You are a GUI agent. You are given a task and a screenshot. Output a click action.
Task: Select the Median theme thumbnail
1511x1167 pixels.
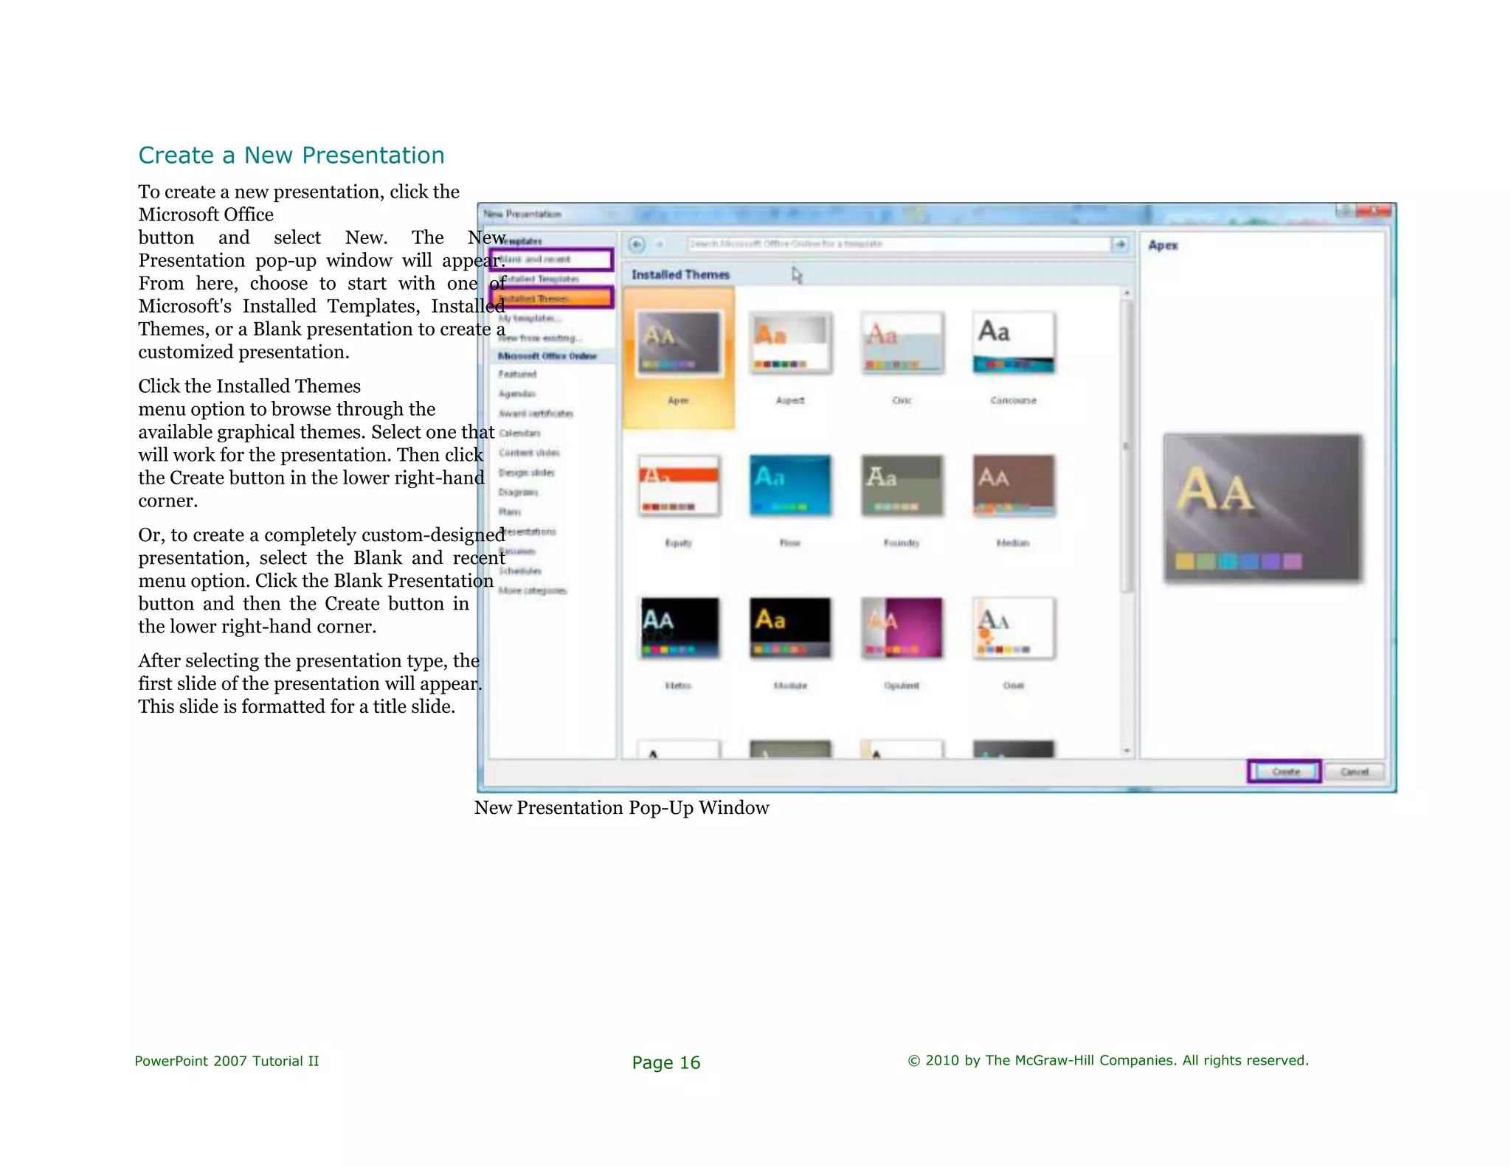pyautogui.click(x=1013, y=486)
